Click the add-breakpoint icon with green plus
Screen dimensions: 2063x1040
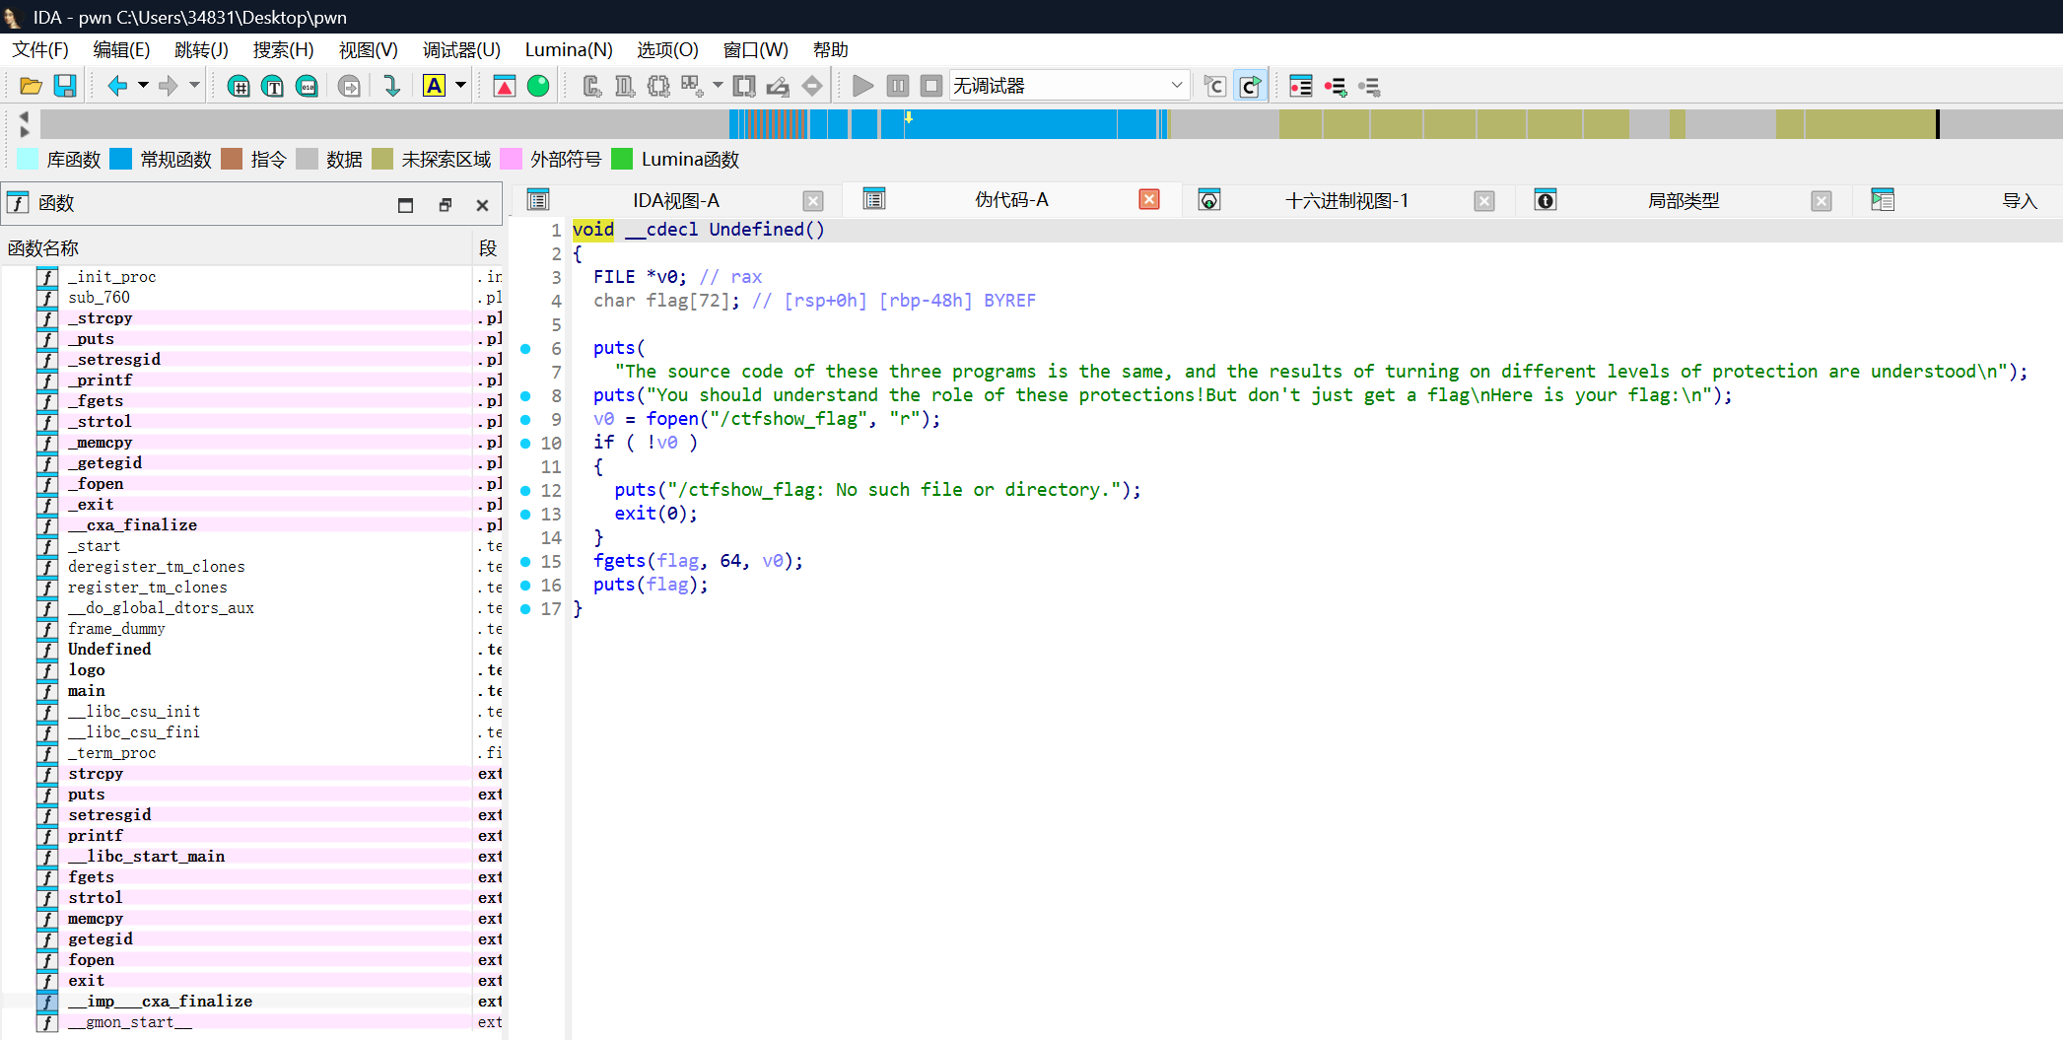(1336, 87)
